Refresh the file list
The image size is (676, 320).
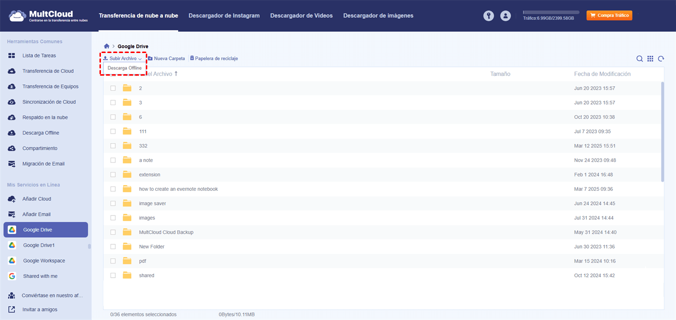661,59
